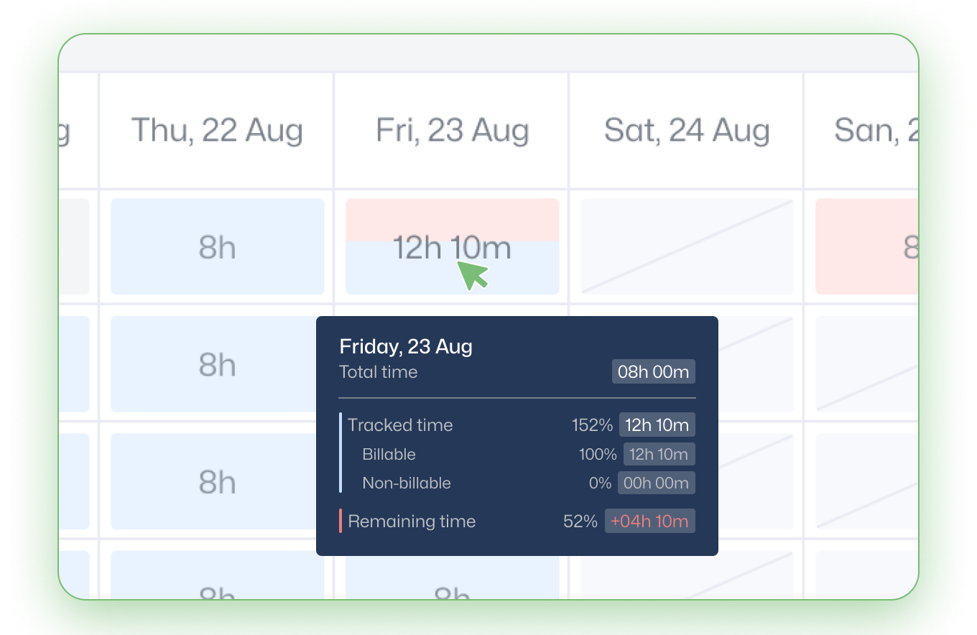Open the Sat, 24 Aug column header
This screenshot has height=635, width=977.
pos(687,131)
